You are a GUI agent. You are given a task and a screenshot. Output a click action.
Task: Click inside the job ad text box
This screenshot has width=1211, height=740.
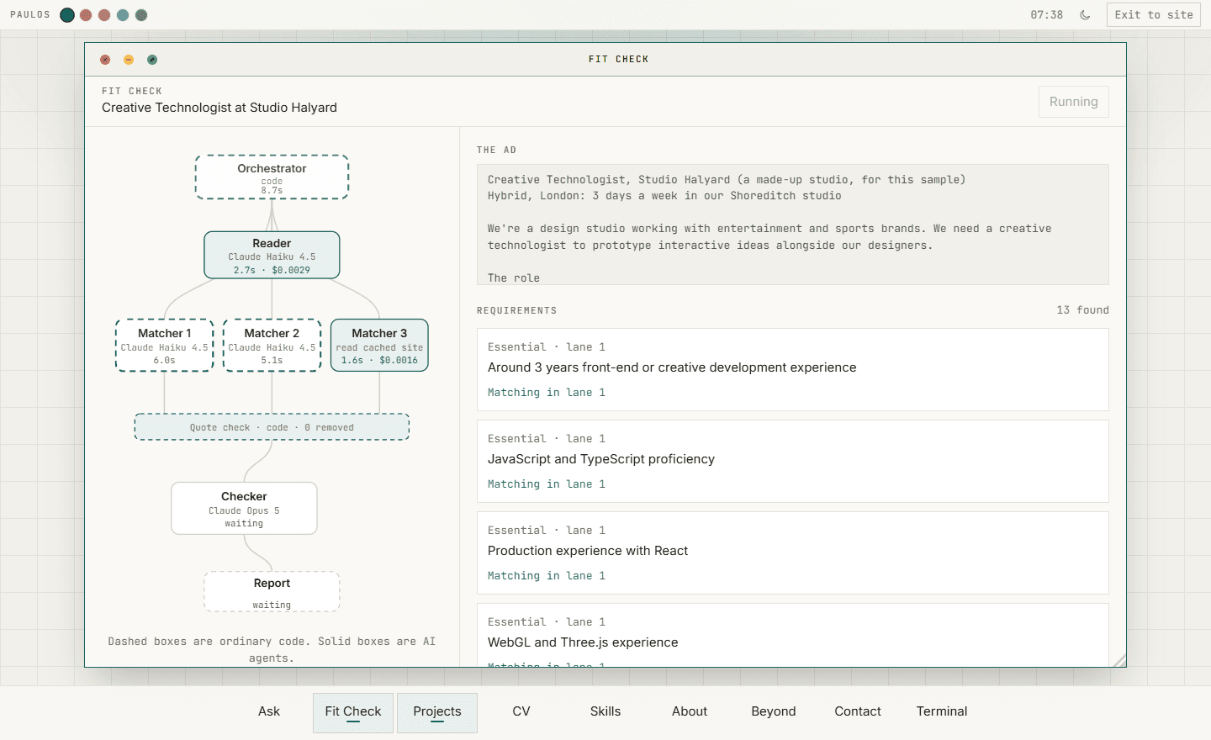792,225
